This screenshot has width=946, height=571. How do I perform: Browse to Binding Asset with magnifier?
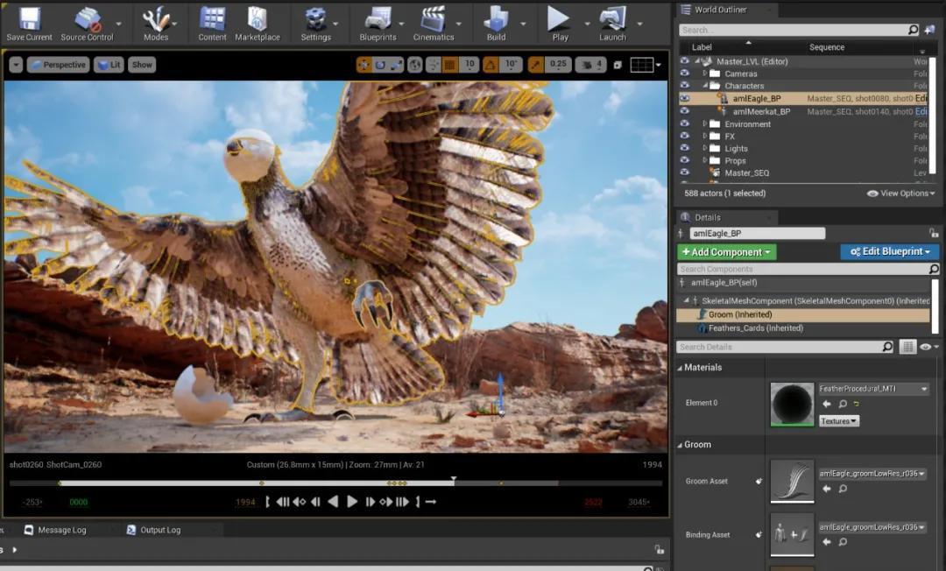[843, 542]
